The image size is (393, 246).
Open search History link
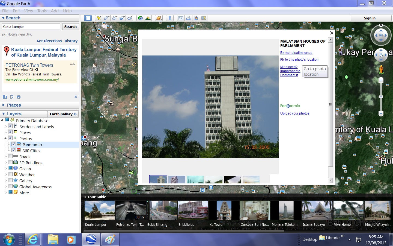71,41
